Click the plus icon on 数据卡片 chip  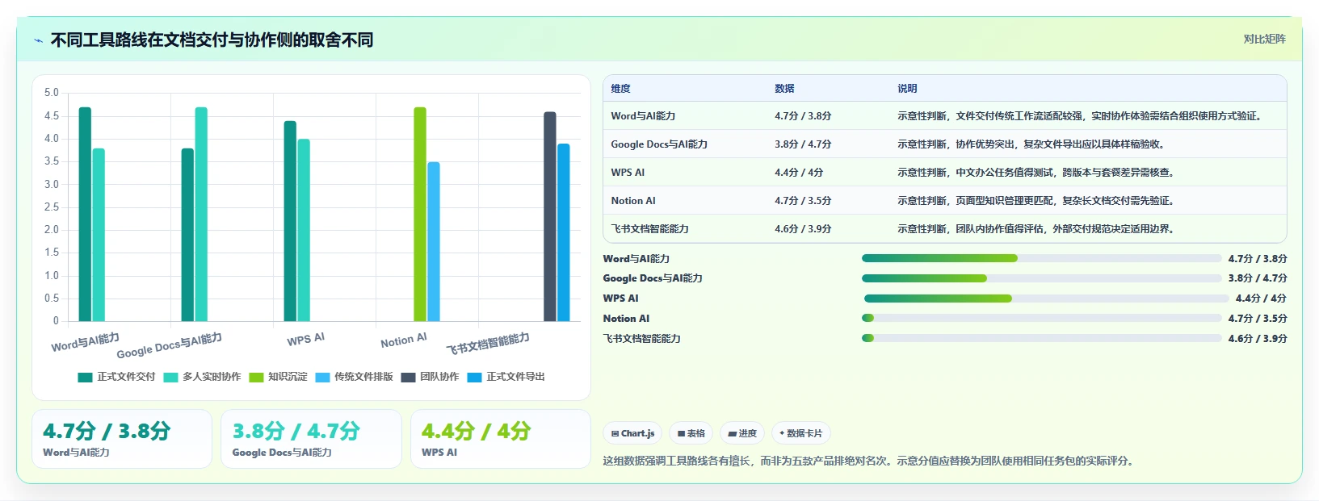click(782, 433)
